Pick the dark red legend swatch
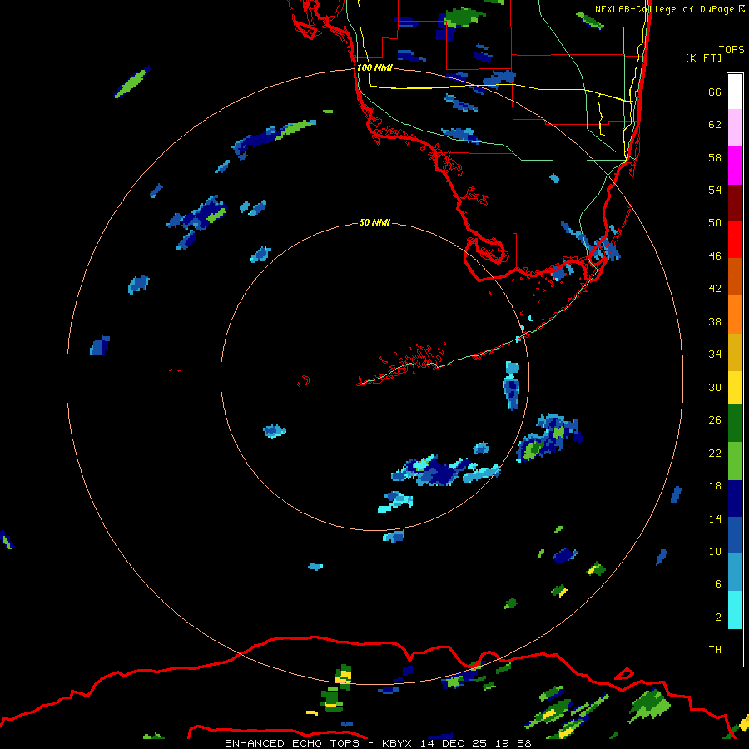 (735, 203)
